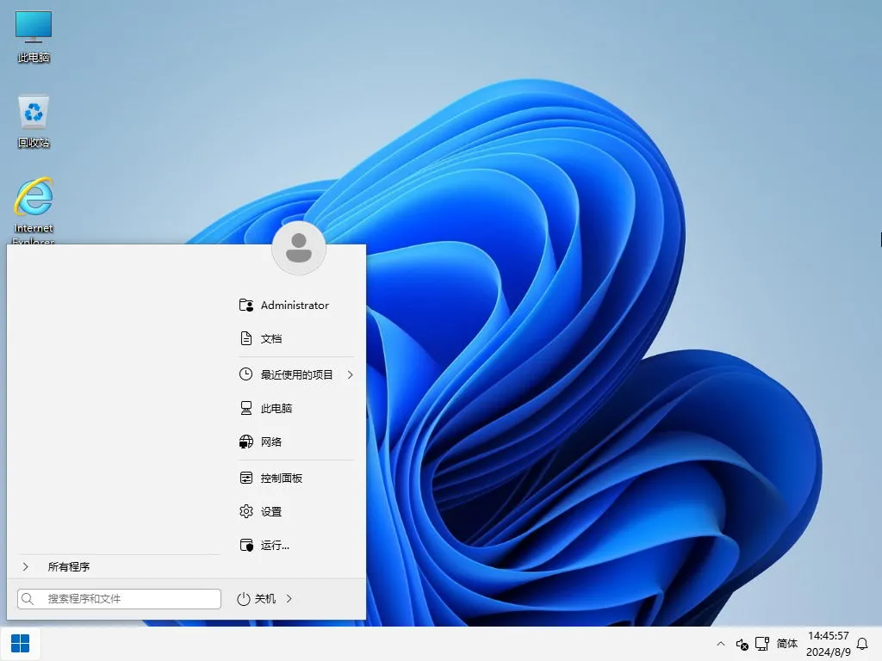Open 网络 (Network) from the Start menu

[270, 442]
